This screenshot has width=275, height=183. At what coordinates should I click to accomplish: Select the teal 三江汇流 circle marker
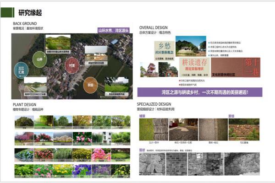pyautogui.click(x=21, y=70)
